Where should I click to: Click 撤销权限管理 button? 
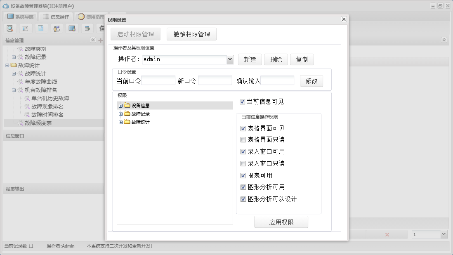coord(191,34)
